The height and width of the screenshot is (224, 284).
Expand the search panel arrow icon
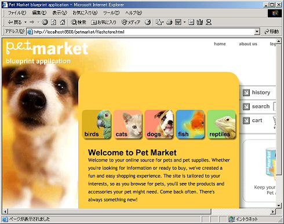click(x=246, y=107)
